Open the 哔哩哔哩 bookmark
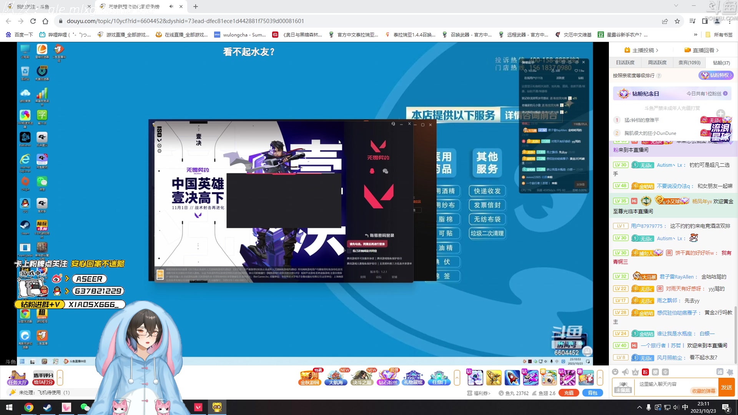Viewport: 738px width, 415px height. tap(65, 35)
